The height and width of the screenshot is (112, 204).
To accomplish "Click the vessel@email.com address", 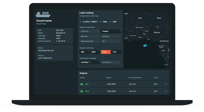I will 46,50.
